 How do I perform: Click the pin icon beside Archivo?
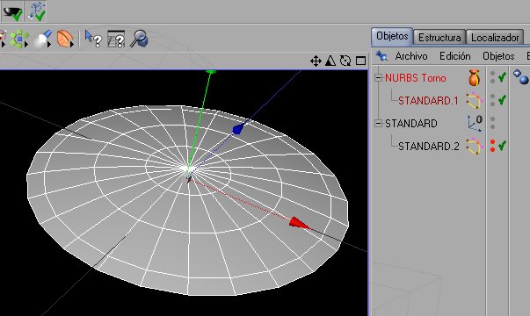tap(381, 55)
